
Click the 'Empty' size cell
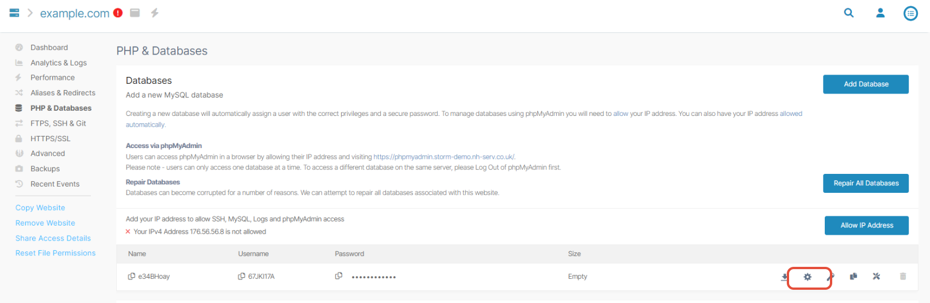pos(577,277)
